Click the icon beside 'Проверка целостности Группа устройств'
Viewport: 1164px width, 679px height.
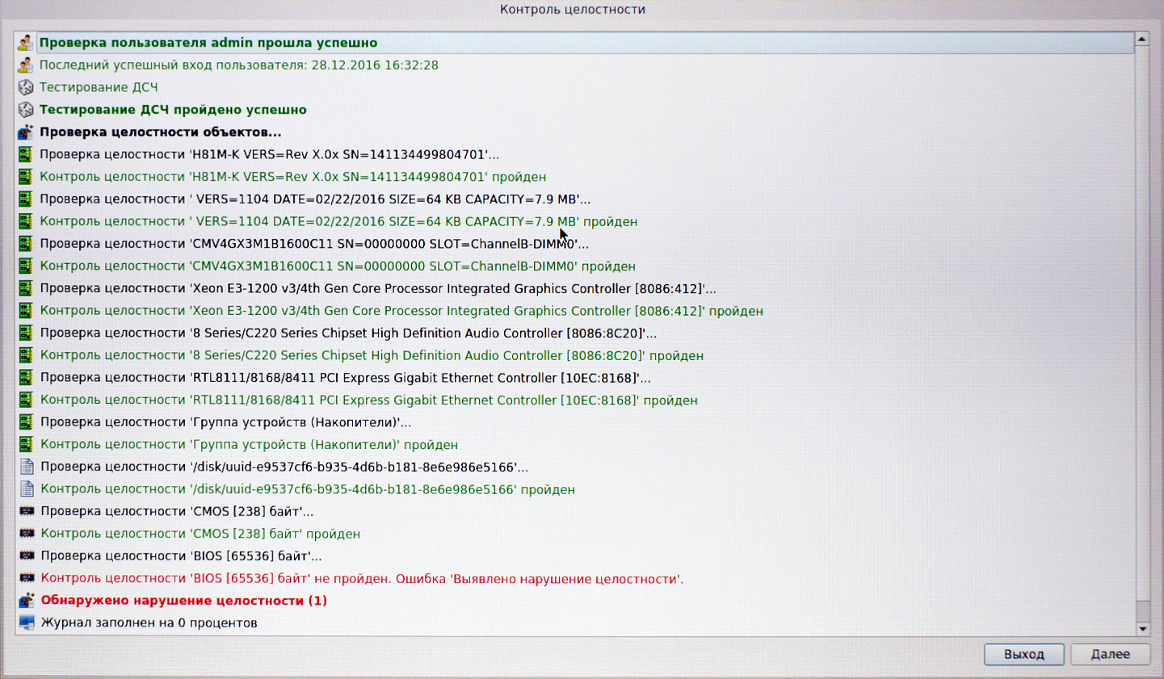pos(25,422)
